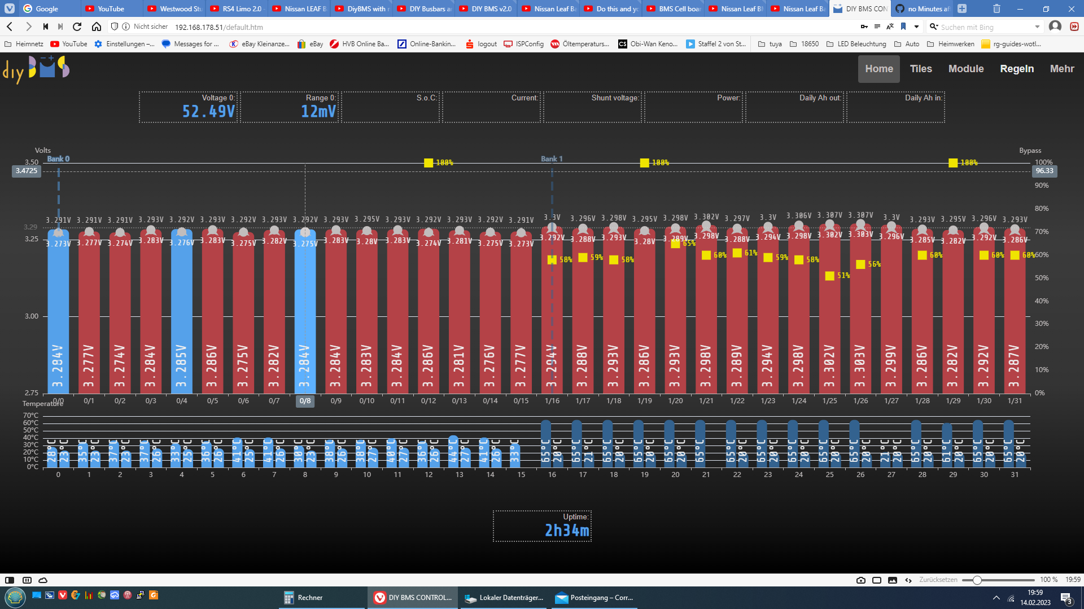Reload the page with the refresh icon
The image size is (1084, 609).
point(77,27)
